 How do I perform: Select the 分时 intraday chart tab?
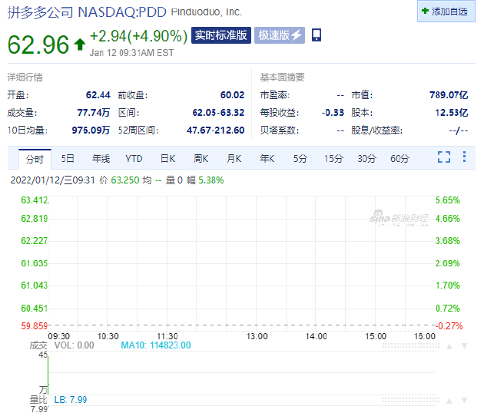tap(35, 159)
